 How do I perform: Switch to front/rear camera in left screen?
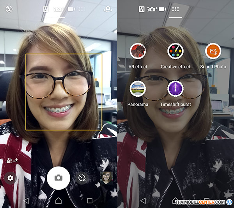tap(108, 9)
